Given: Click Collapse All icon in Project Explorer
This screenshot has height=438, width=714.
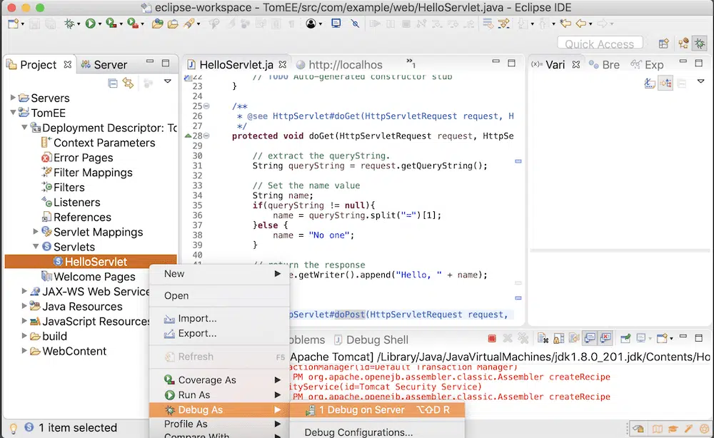Looking at the screenshot, I should 113,83.
